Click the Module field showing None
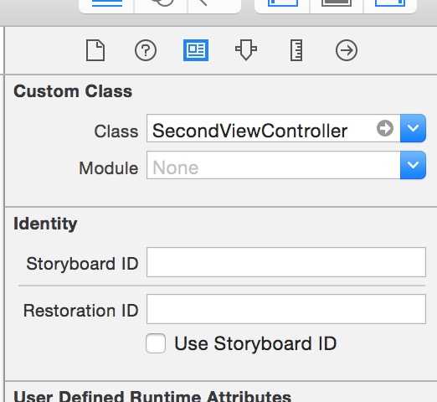 274,165
